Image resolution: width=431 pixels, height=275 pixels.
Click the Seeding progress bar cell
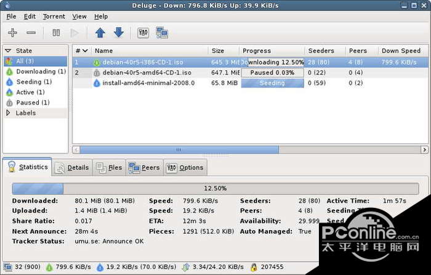[x=272, y=83]
